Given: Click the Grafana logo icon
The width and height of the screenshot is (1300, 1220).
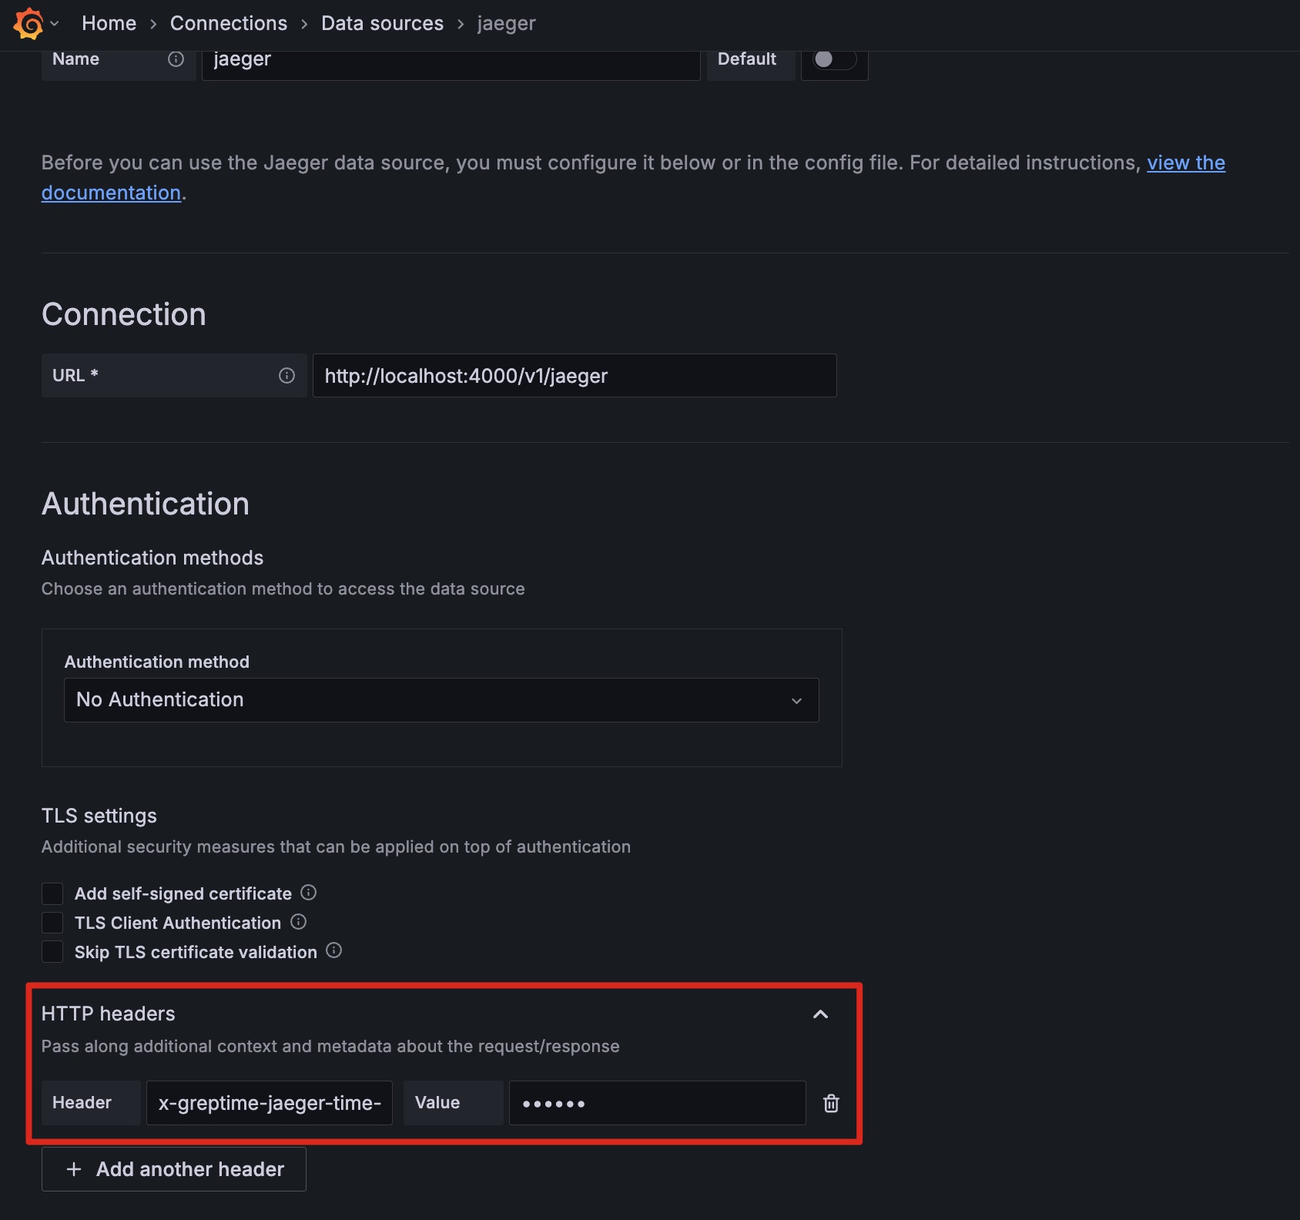Looking at the screenshot, I should click(28, 23).
